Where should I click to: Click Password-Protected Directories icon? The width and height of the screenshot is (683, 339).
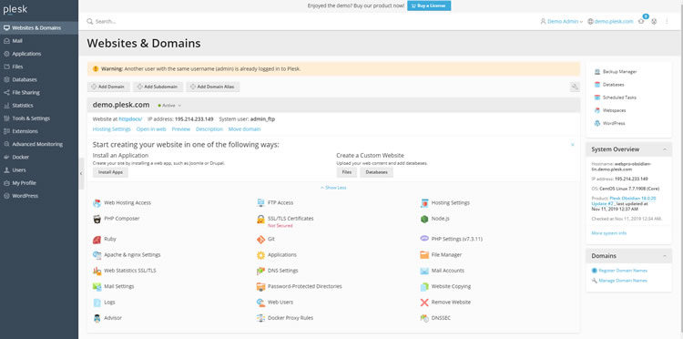click(260, 287)
